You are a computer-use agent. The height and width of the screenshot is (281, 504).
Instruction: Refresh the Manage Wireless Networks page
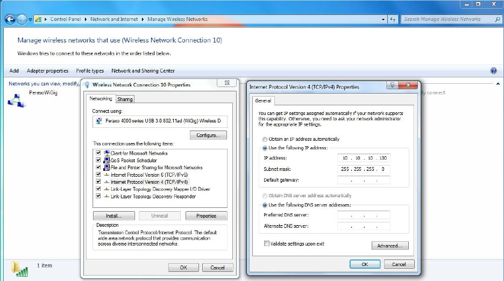coord(393,19)
